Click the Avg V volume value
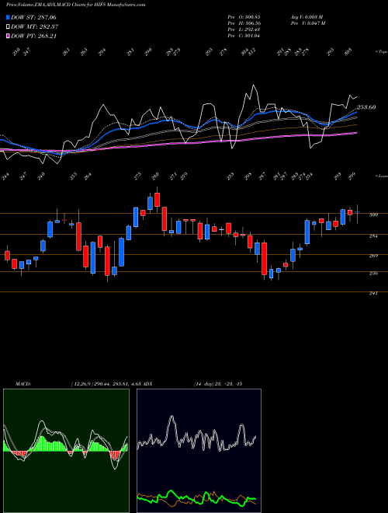The height and width of the screenshot is (513, 388). pyautogui.click(x=307, y=17)
